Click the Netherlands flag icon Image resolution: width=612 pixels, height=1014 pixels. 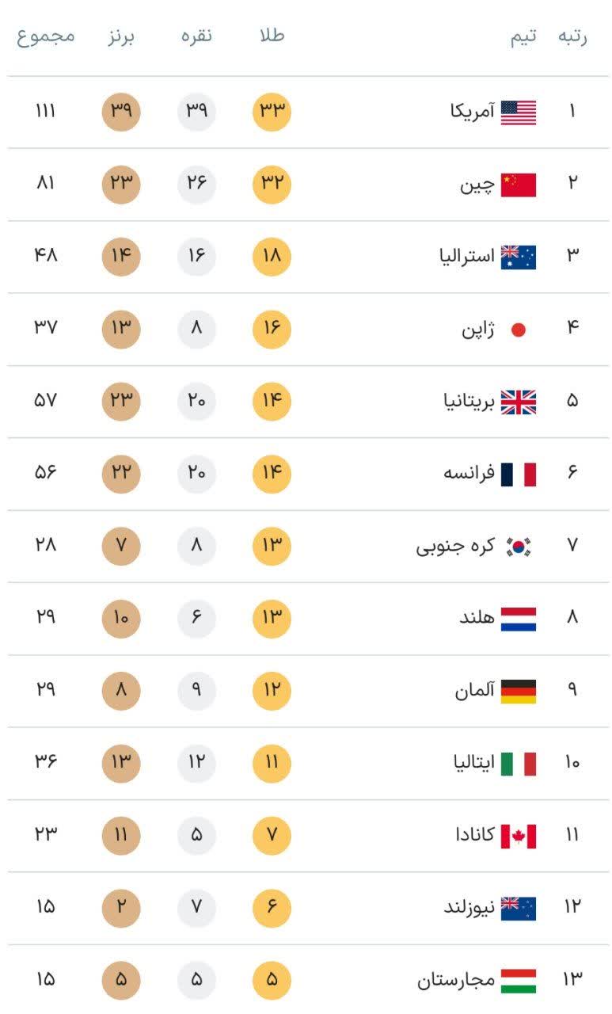tap(518, 619)
